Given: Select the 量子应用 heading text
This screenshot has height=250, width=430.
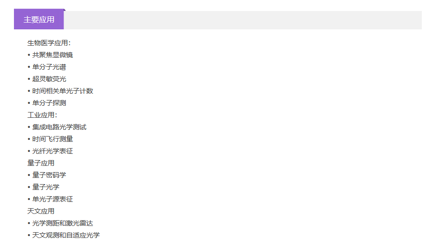Looking at the screenshot, I should [x=41, y=163].
